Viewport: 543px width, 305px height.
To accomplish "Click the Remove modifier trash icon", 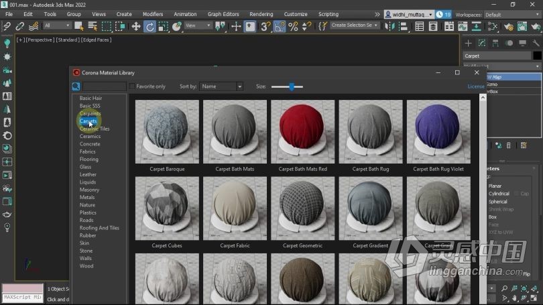I will coord(508,145).
